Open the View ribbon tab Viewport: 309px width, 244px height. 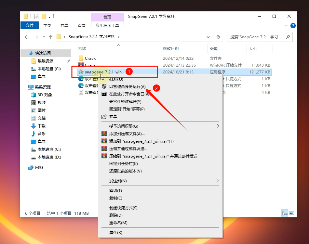pyautogui.click(x=82, y=25)
